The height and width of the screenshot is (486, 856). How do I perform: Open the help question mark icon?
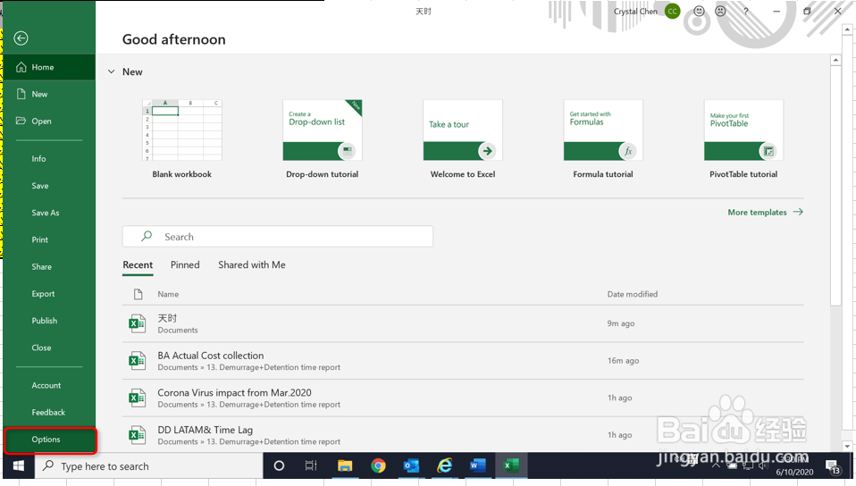point(746,11)
